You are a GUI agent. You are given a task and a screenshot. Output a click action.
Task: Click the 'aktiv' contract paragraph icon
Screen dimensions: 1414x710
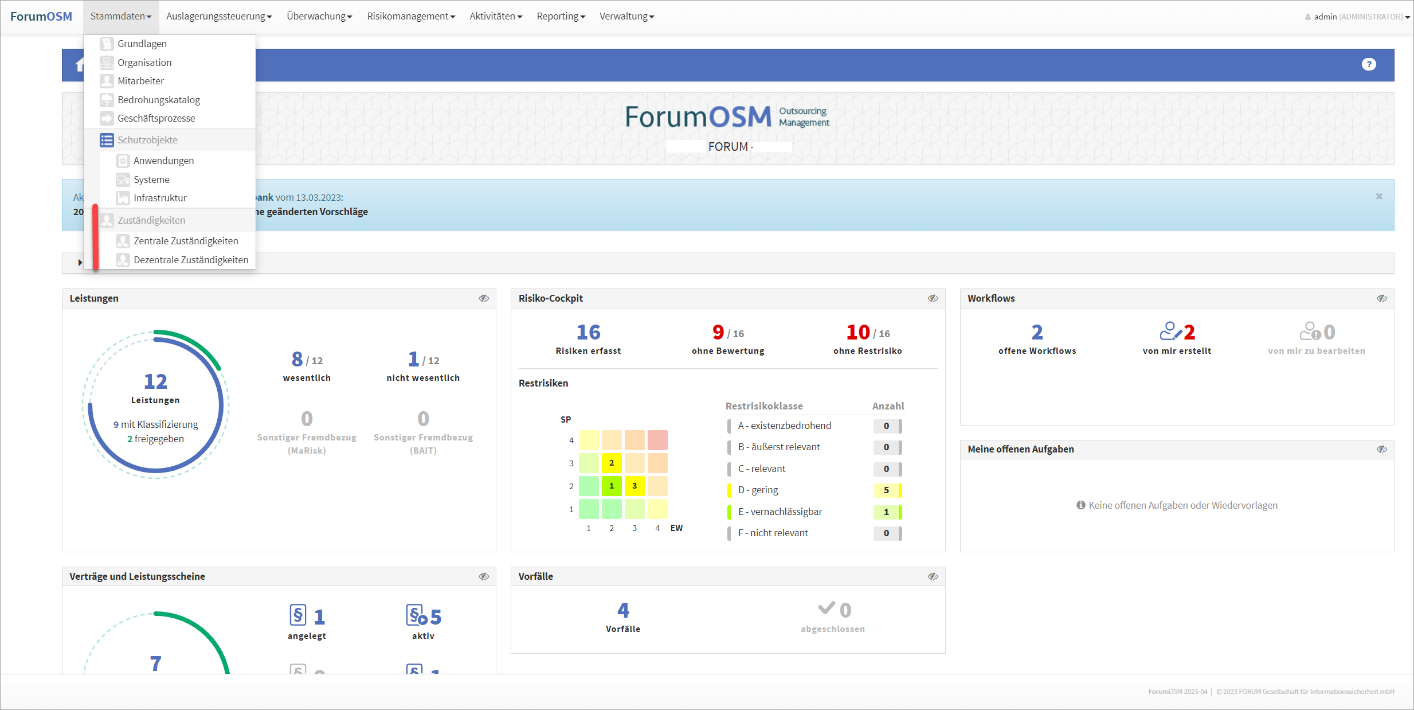416,615
